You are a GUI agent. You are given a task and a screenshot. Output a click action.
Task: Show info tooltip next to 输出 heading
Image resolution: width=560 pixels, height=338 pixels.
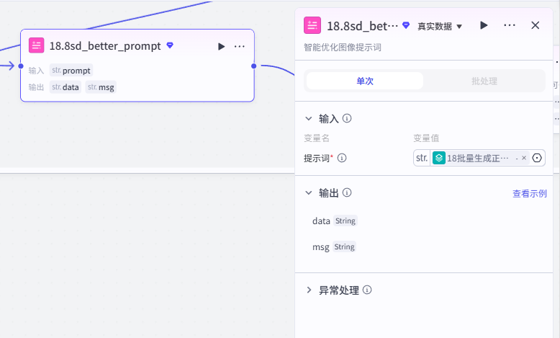(347, 193)
